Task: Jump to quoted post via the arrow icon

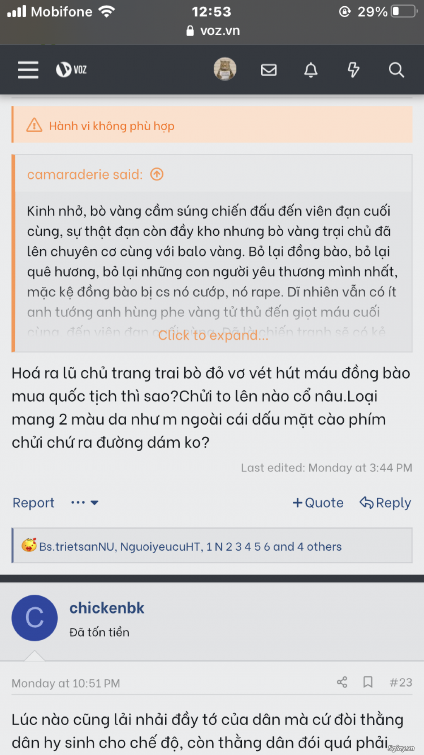Action: (x=156, y=175)
